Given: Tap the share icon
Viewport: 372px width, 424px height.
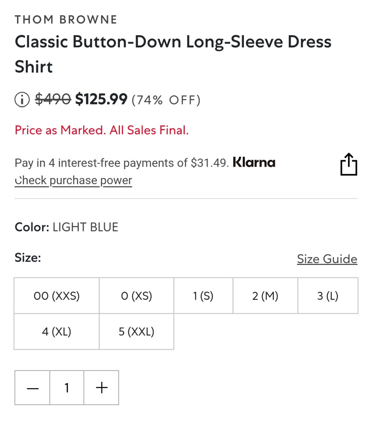Looking at the screenshot, I should point(348,165).
